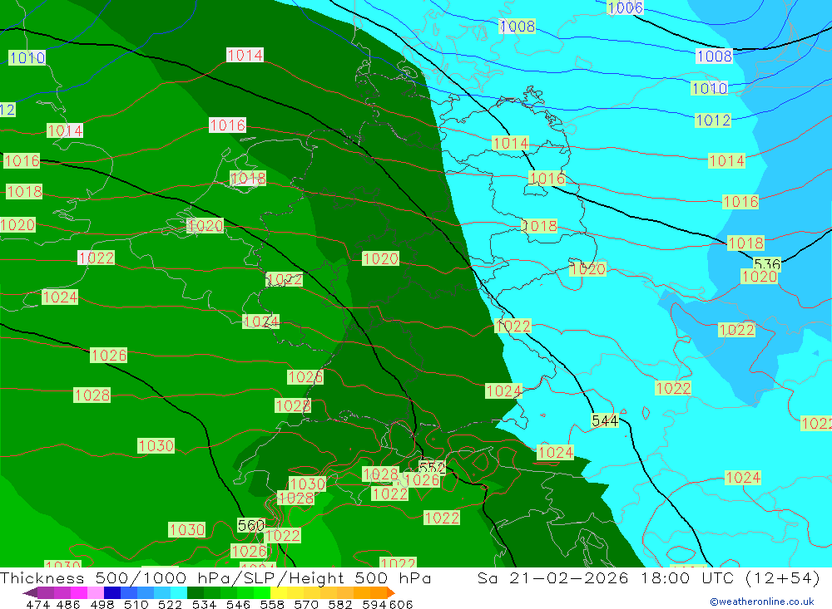Pick the dark blue legend swatch
This screenshot has height=609, width=832.
(x=112, y=592)
